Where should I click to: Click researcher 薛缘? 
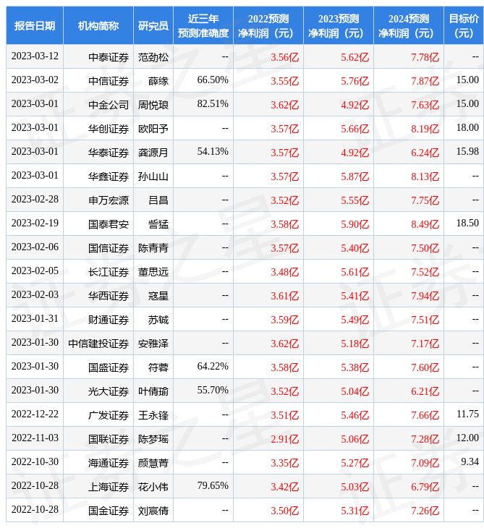coord(158,81)
